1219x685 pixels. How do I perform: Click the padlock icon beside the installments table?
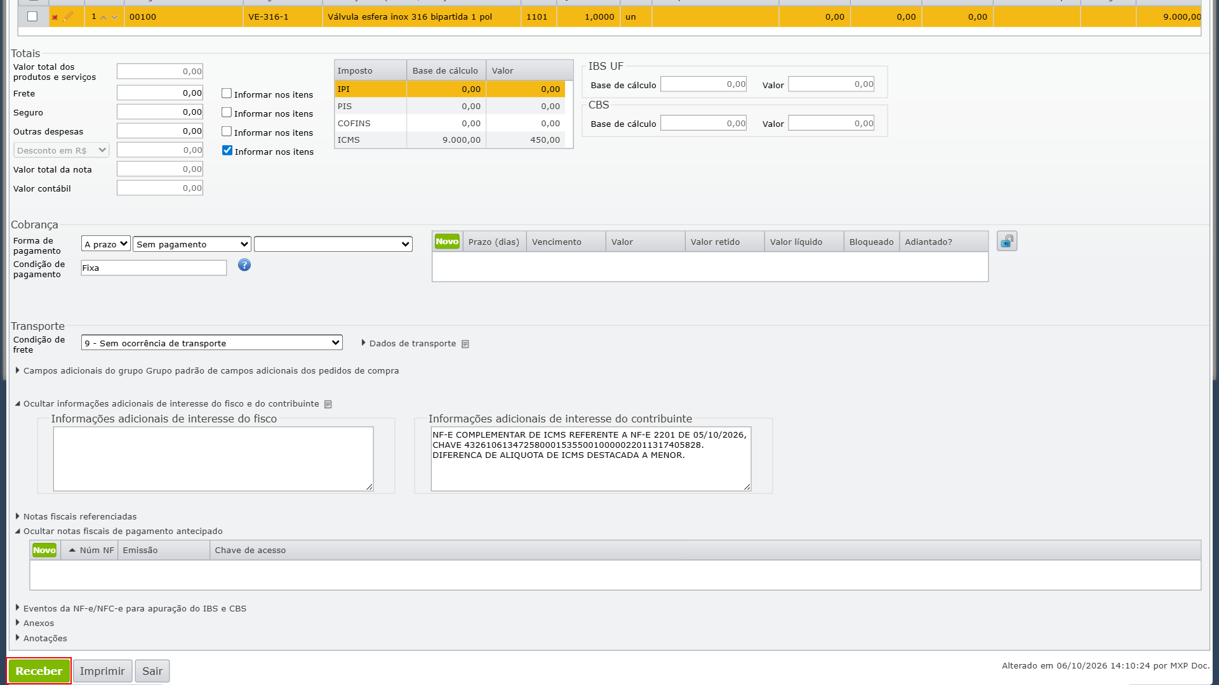point(1007,241)
